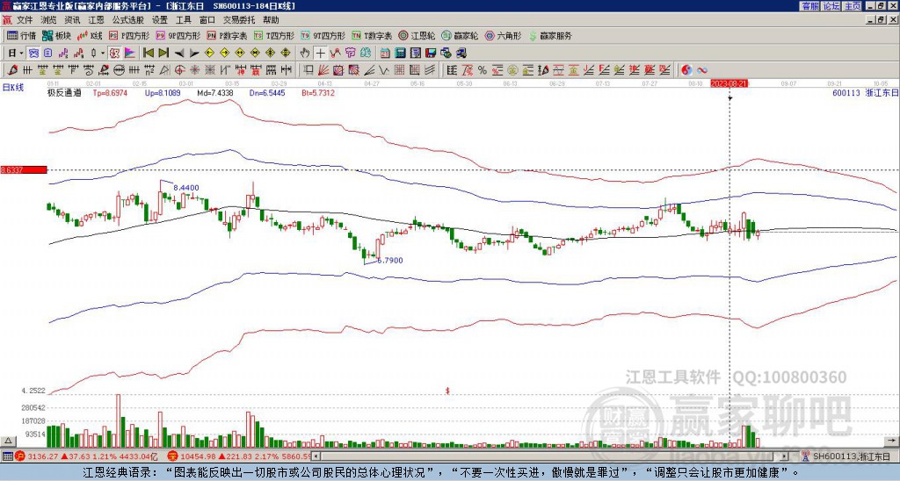Open the P数字表 tool
The image size is (900, 481).
click(x=227, y=35)
